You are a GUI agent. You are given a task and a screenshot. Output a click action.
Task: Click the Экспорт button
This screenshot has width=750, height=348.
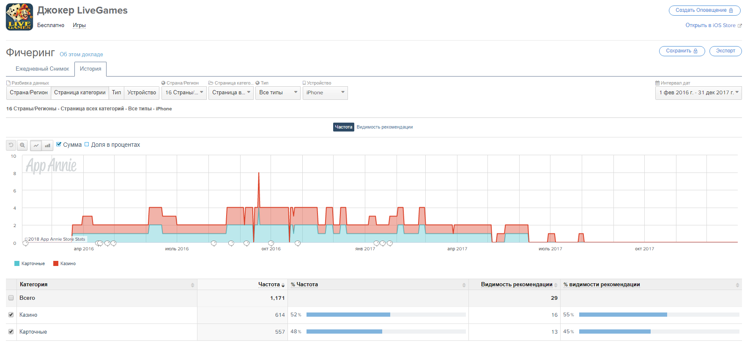pos(725,51)
